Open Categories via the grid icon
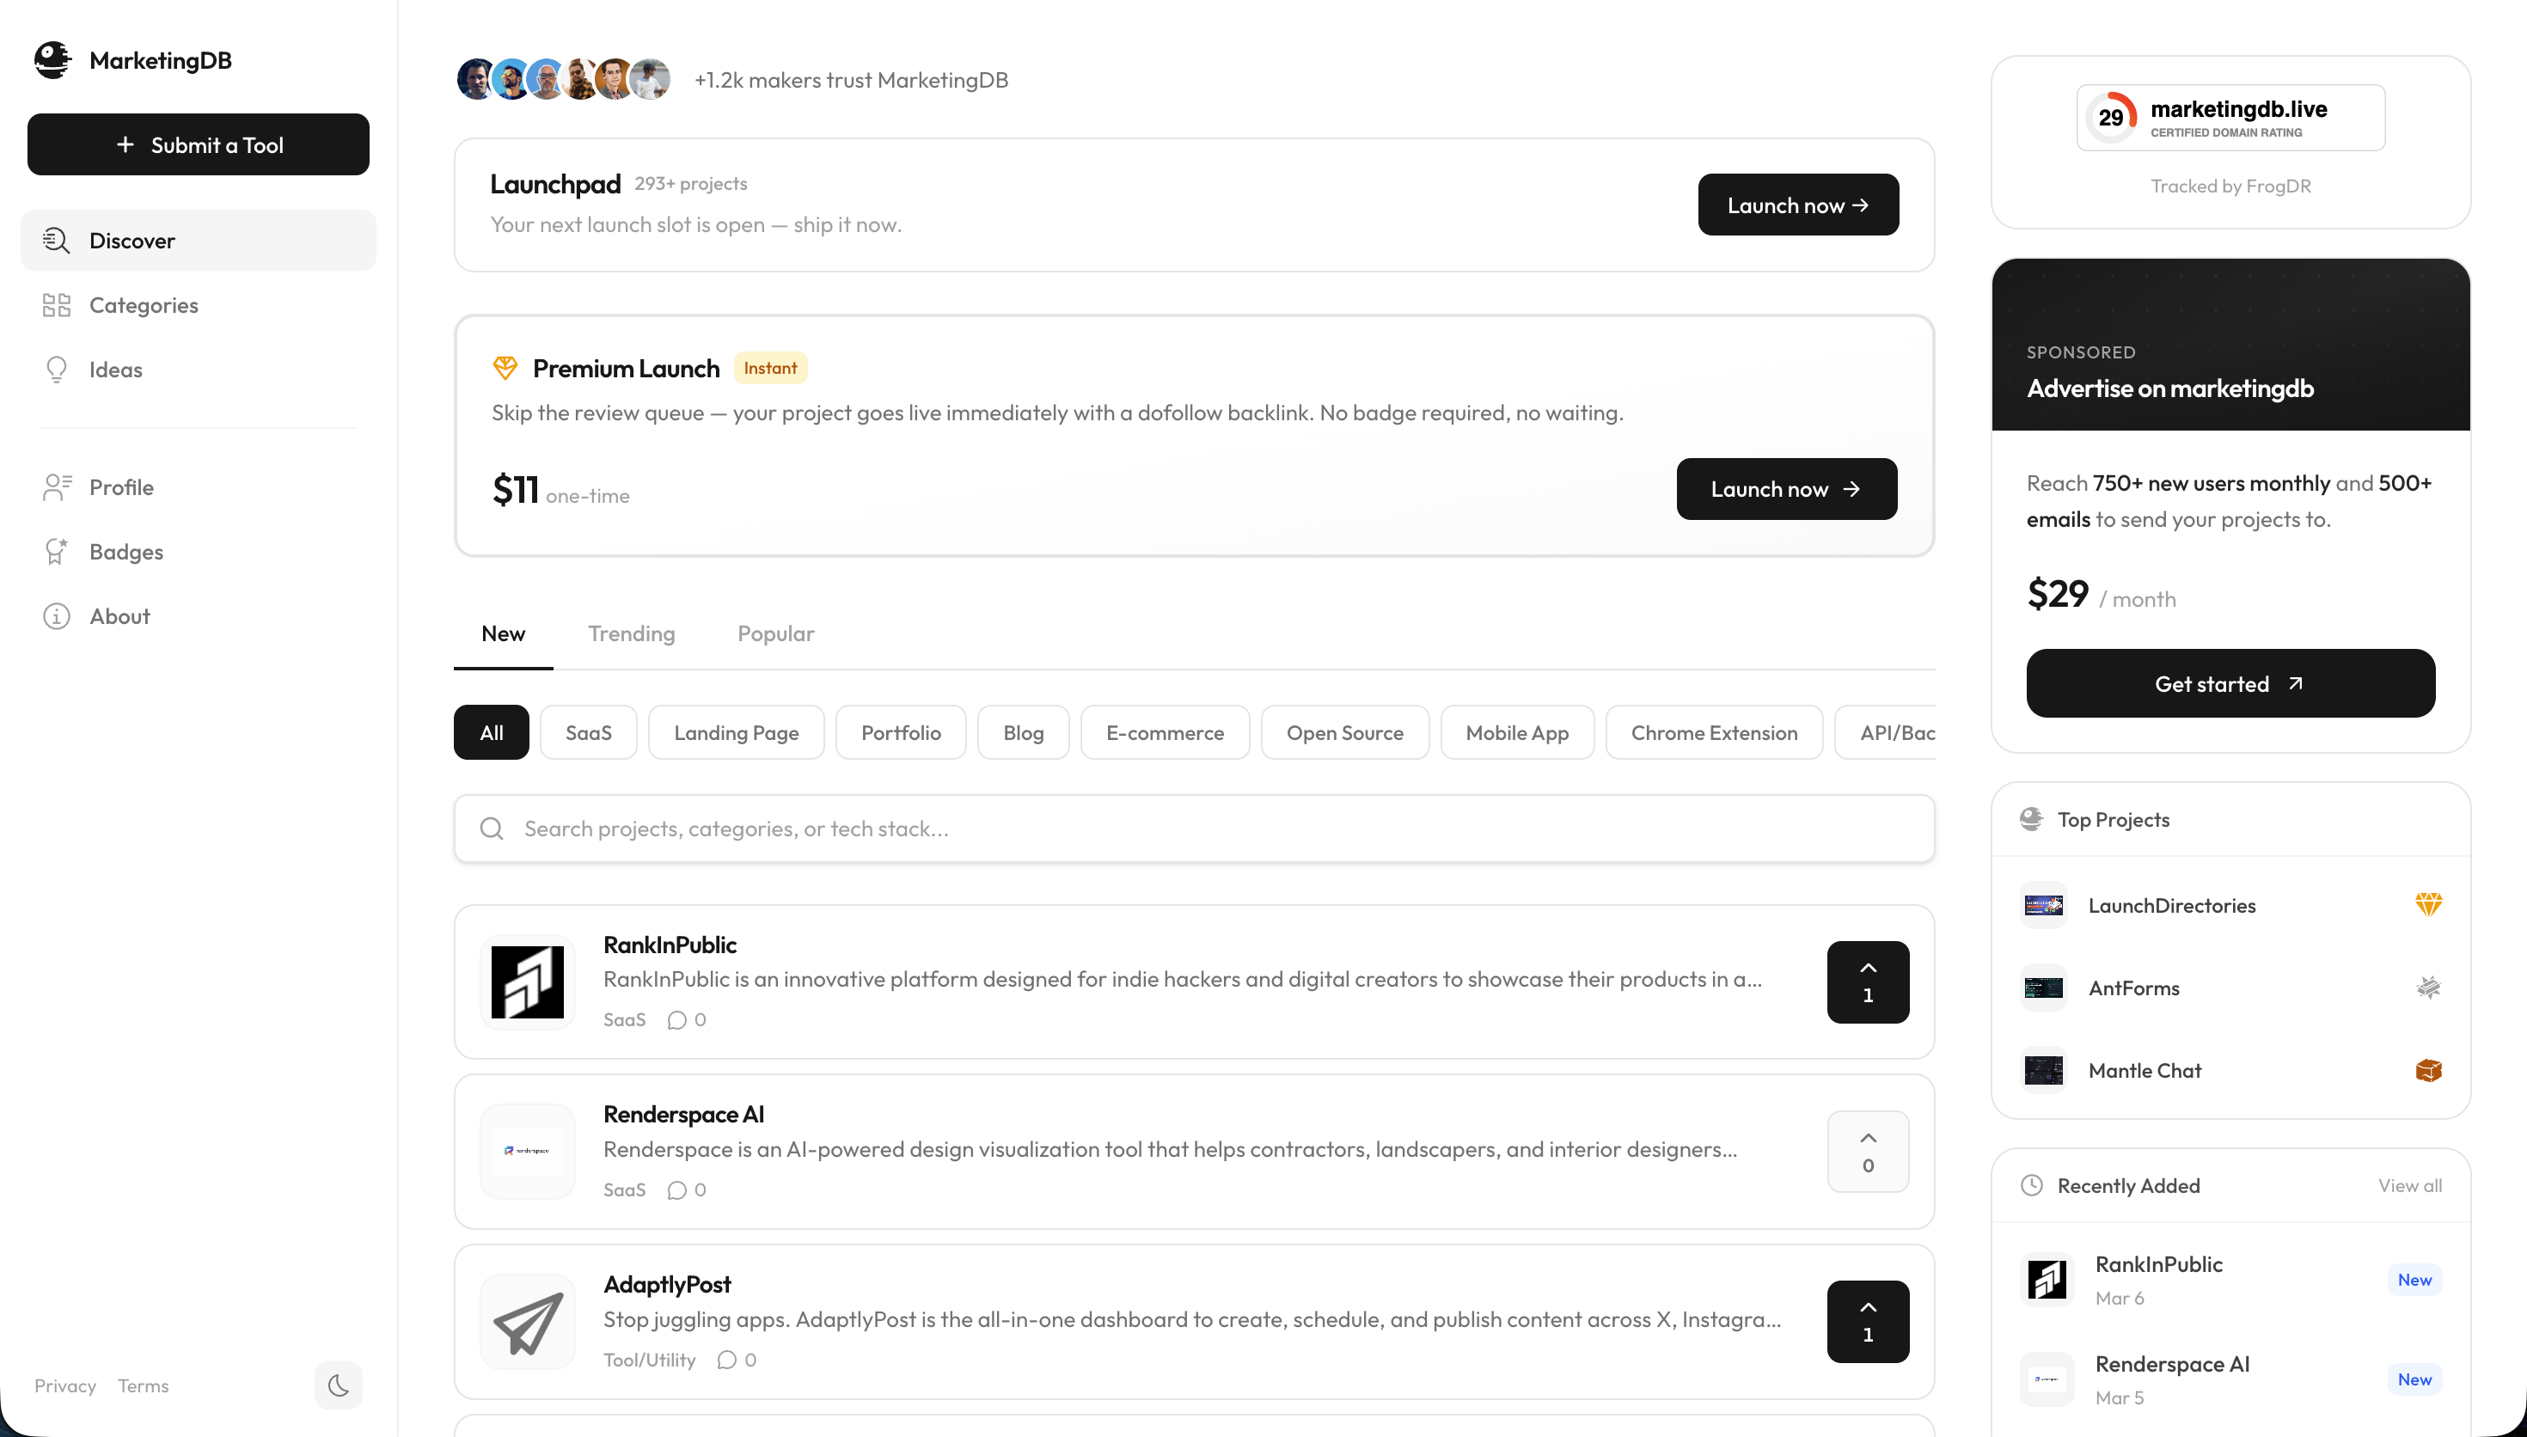Viewport: 2527px width, 1437px height. [56, 305]
